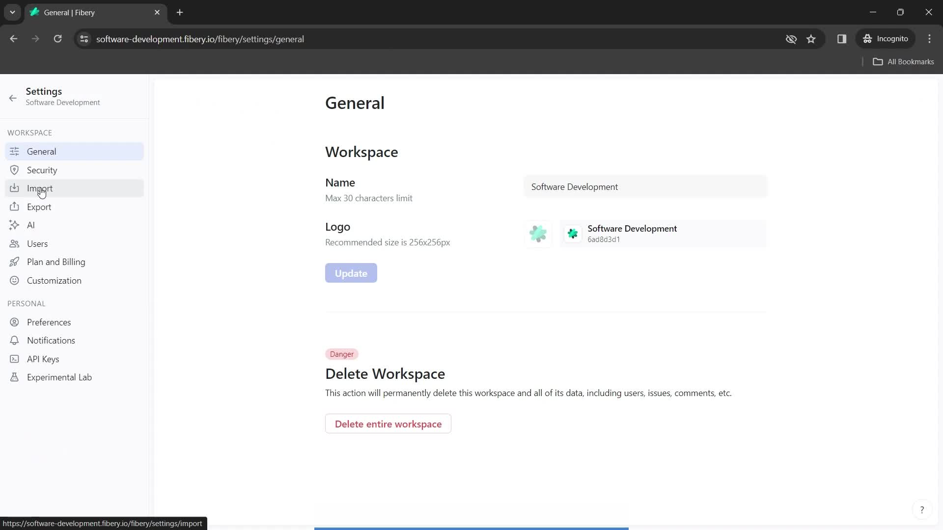Open Notifications settings

point(74,340)
